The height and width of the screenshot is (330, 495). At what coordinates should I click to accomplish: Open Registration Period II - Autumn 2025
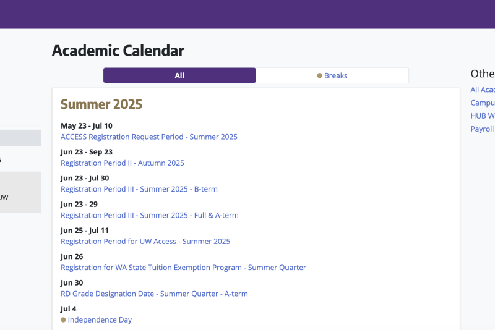tap(122, 163)
